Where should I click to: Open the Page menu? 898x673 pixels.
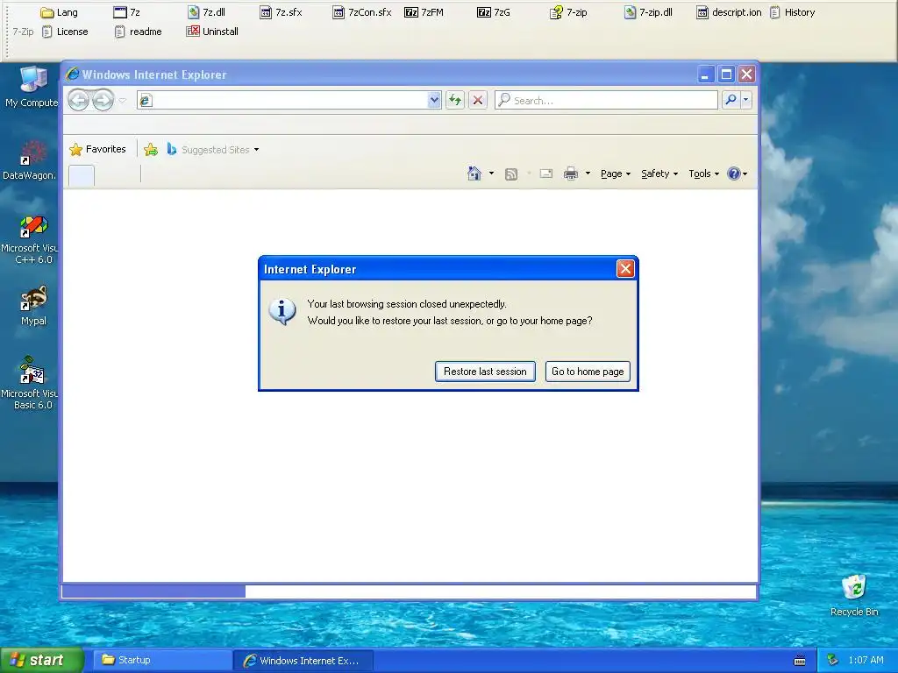point(616,174)
